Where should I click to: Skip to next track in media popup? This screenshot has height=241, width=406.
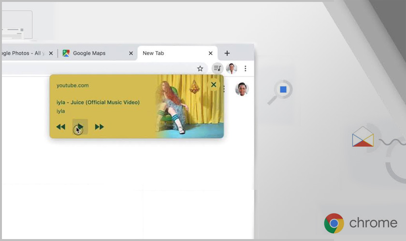click(x=99, y=127)
